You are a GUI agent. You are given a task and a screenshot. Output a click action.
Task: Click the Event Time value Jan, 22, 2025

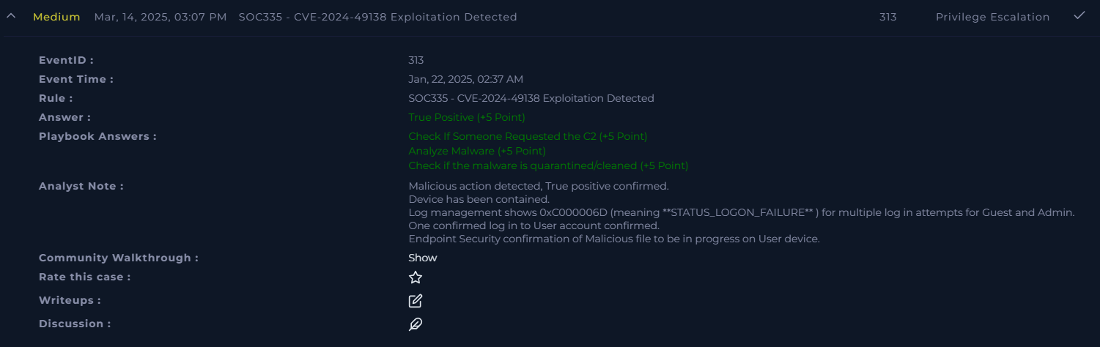pos(465,79)
